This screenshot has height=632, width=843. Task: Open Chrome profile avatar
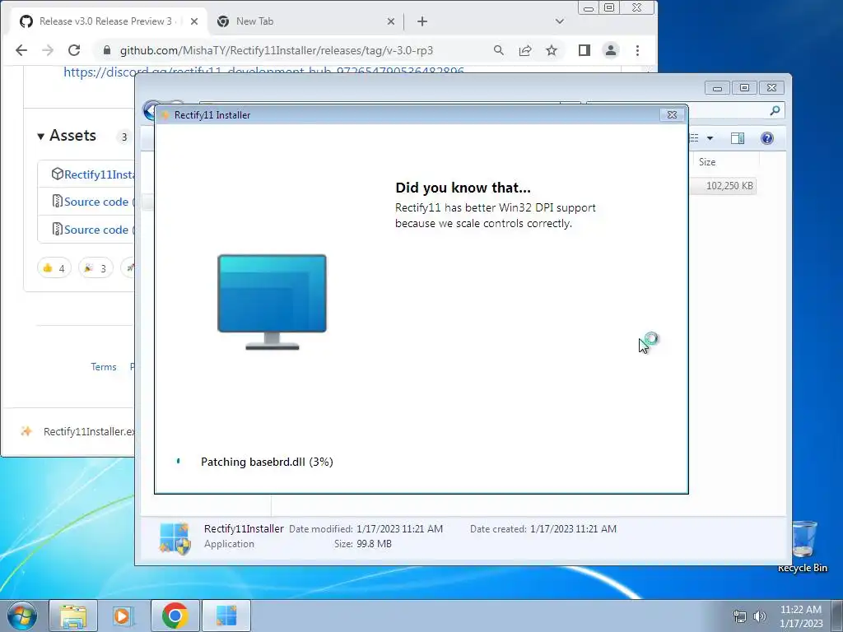pos(611,50)
